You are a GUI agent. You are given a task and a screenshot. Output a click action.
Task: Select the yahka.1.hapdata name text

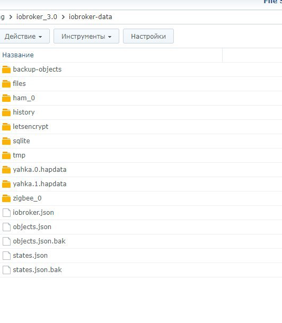pos(40,184)
